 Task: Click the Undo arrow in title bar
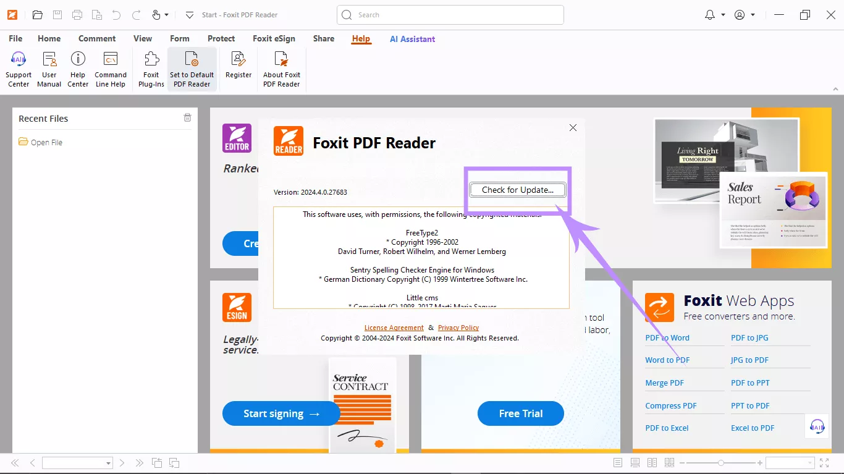[117, 15]
